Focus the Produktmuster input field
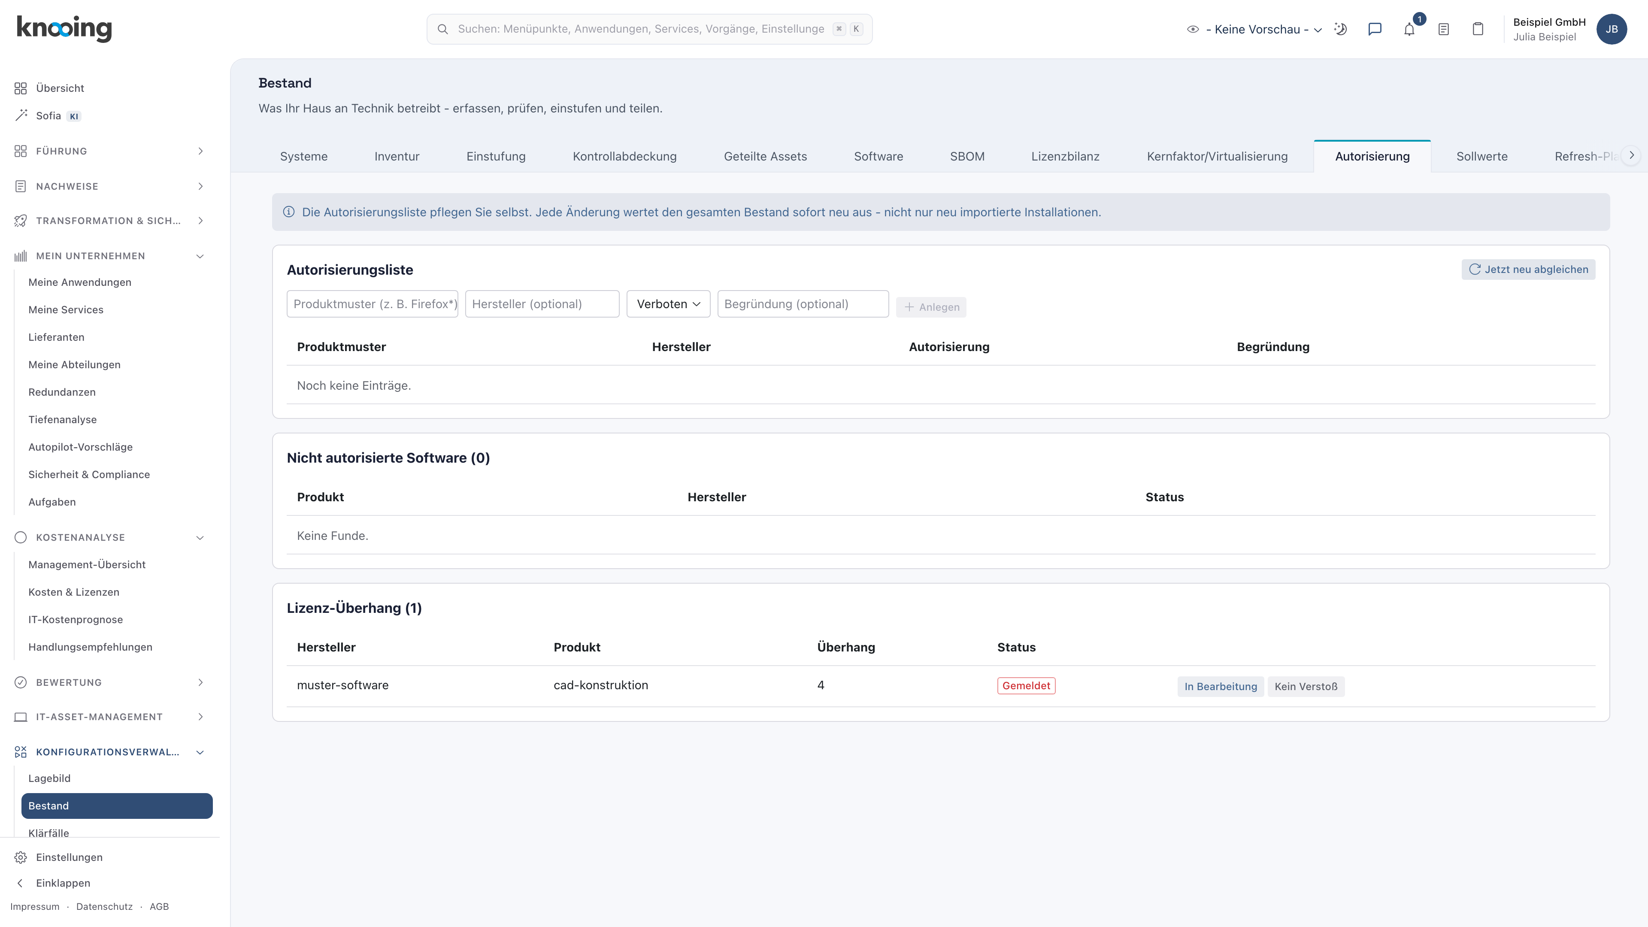 click(x=373, y=304)
